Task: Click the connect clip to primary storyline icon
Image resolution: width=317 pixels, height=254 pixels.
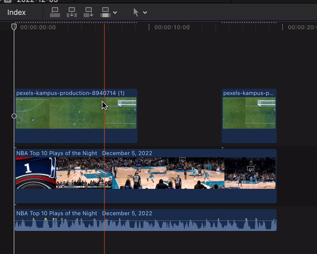Action: tap(55, 12)
